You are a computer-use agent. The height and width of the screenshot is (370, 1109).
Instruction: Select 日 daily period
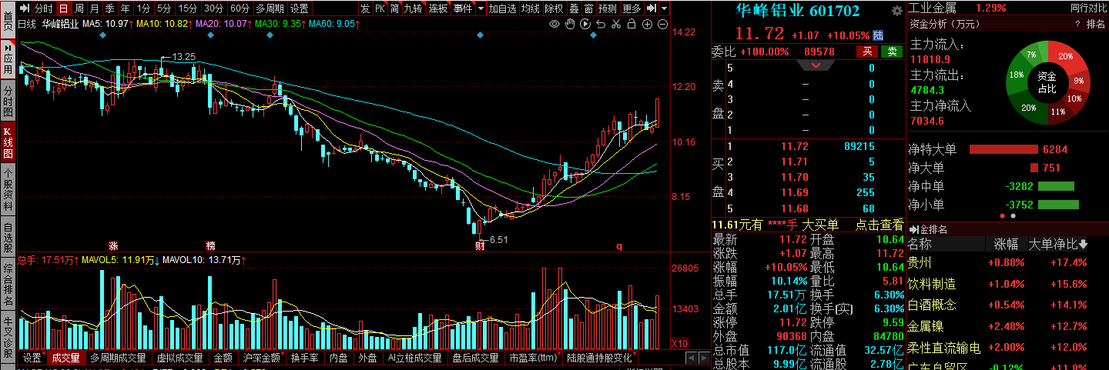[x=63, y=8]
